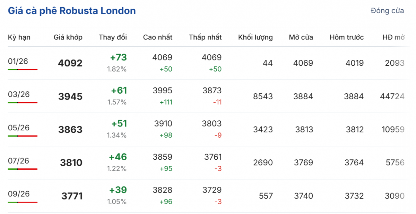This screenshot has height=214, width=416.
Task: Click the Đóng cửa status label
Action: coord(387,11)
